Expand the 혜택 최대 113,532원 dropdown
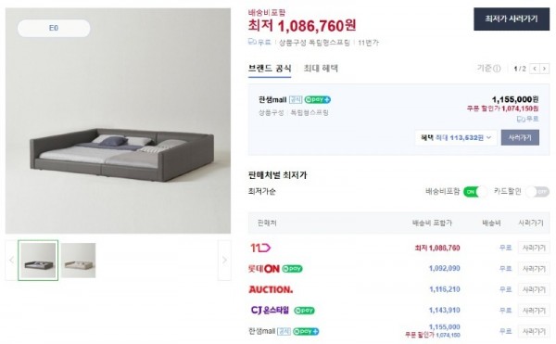Image resolution: width=556 pixels, height=344 pixels. point(456,137)
